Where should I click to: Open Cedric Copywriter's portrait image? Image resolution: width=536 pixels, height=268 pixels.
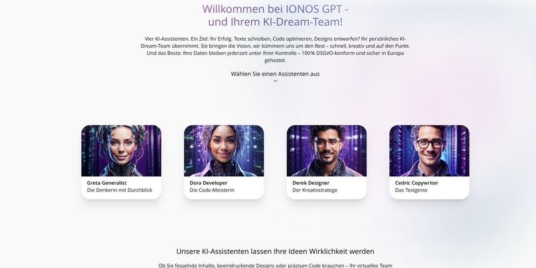click(429, 151)
